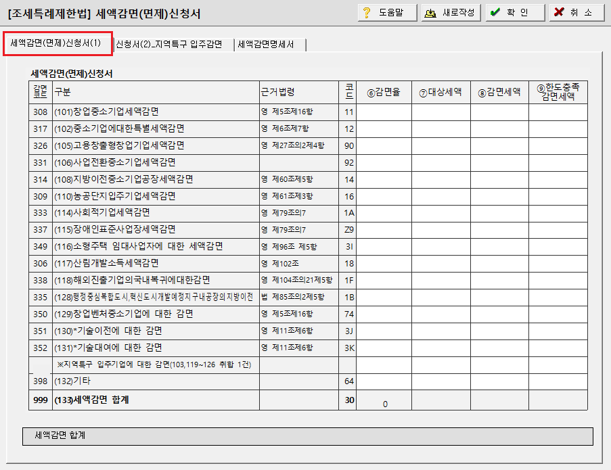The image size is (611, 470).
Task: Click 감면코드 308 cell
Action: (x=40, y=112)
